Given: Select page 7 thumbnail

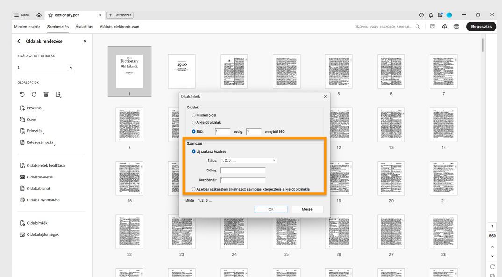Looking at the screenshot, I should coord(444,71).
